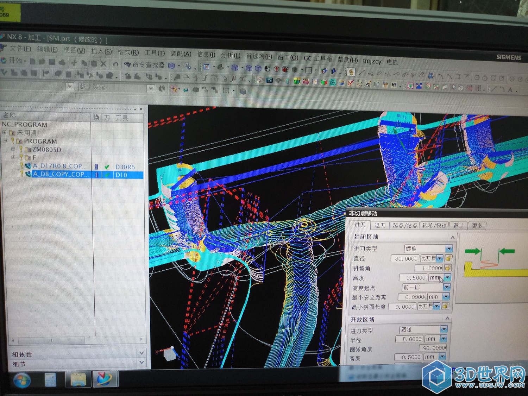Collapse the PROGRAM tree node

pyautogui.click(x=5, y=140)
